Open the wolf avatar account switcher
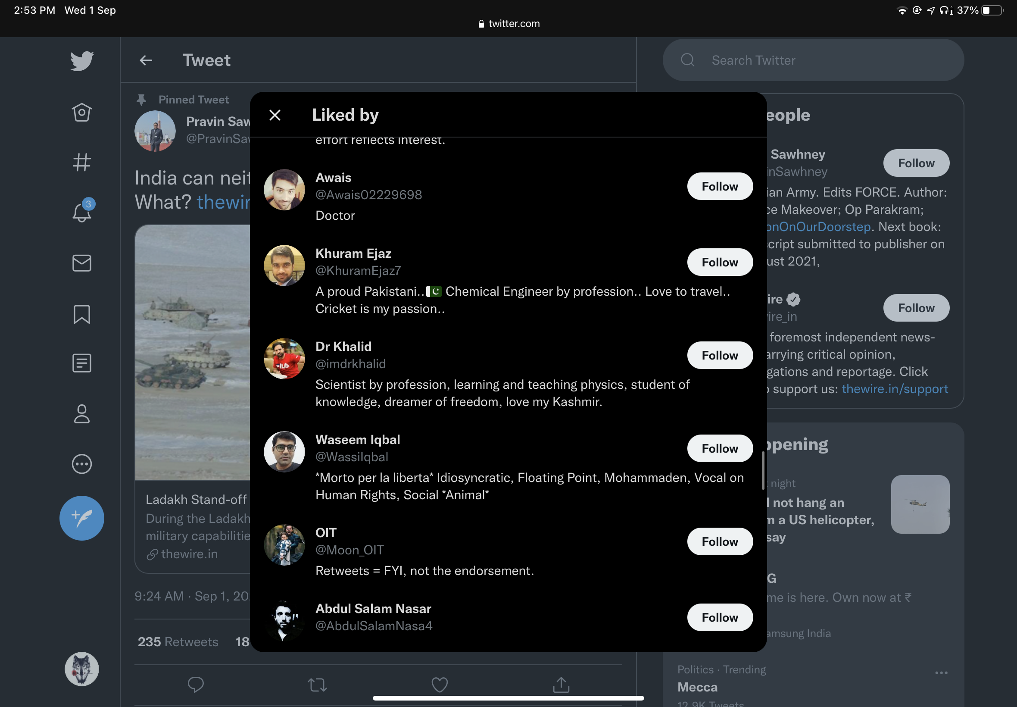The width and height of the screenshot is (1017, 707). click(82, 669)
